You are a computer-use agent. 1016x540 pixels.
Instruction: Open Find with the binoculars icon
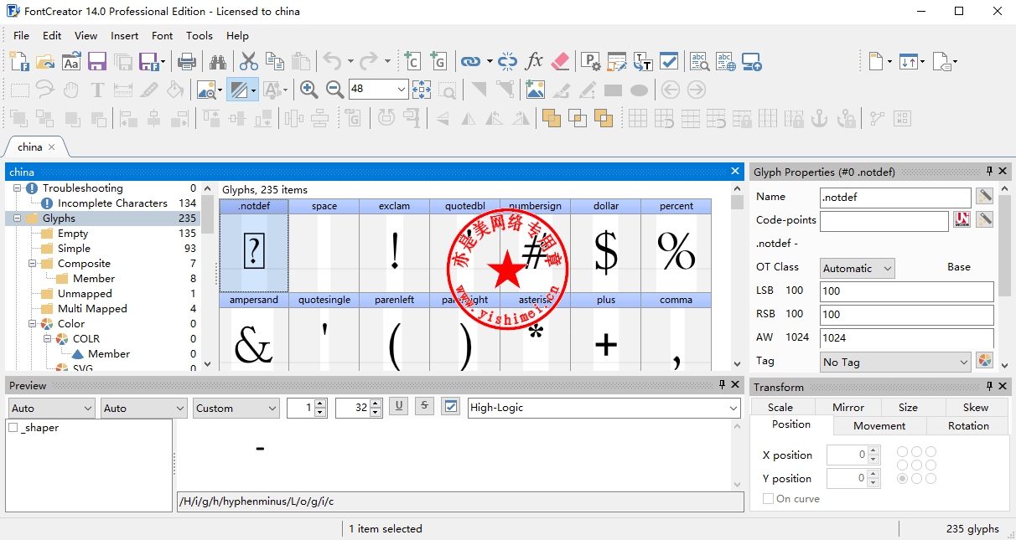point(218,61)
